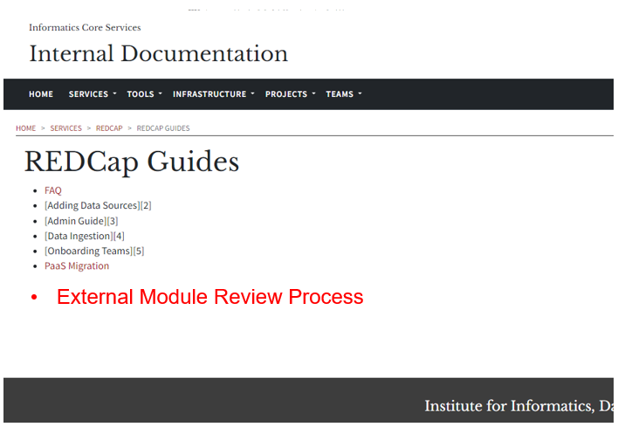Click the REDCap Guides page heading
This screenshot has height=427, width=618.
coord(132,162)
